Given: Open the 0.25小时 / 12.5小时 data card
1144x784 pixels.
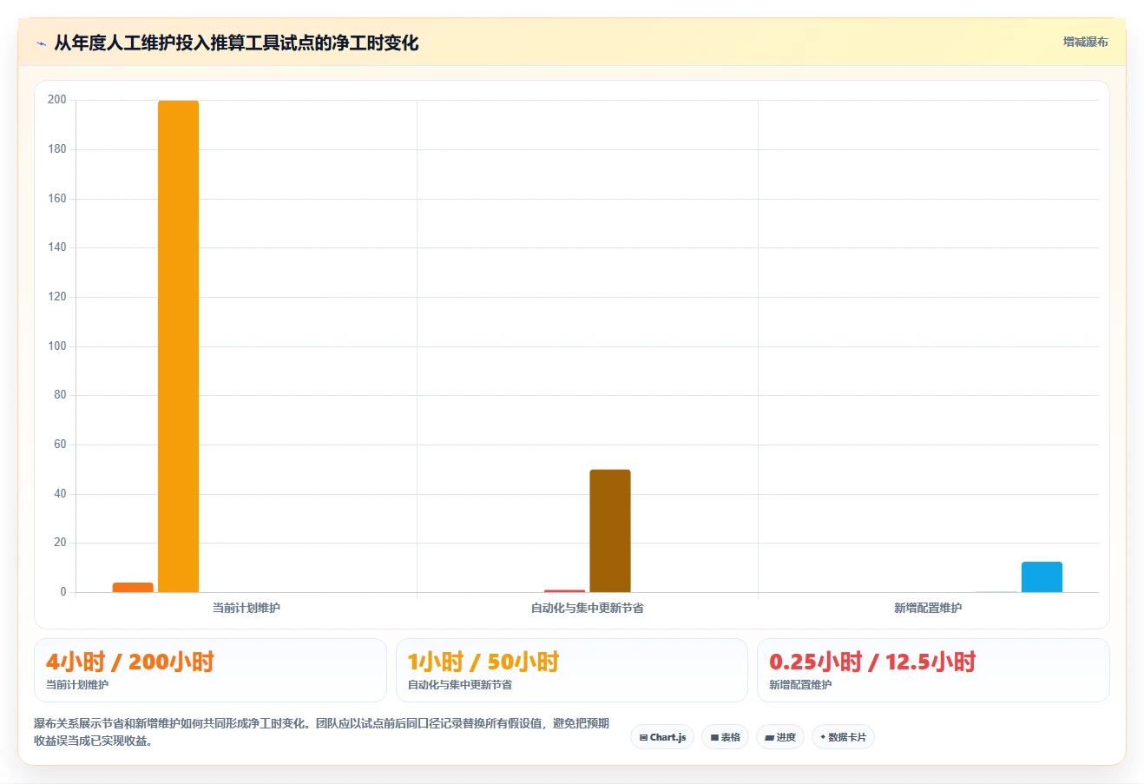Looking at the screenshot, I should point(933,670).
